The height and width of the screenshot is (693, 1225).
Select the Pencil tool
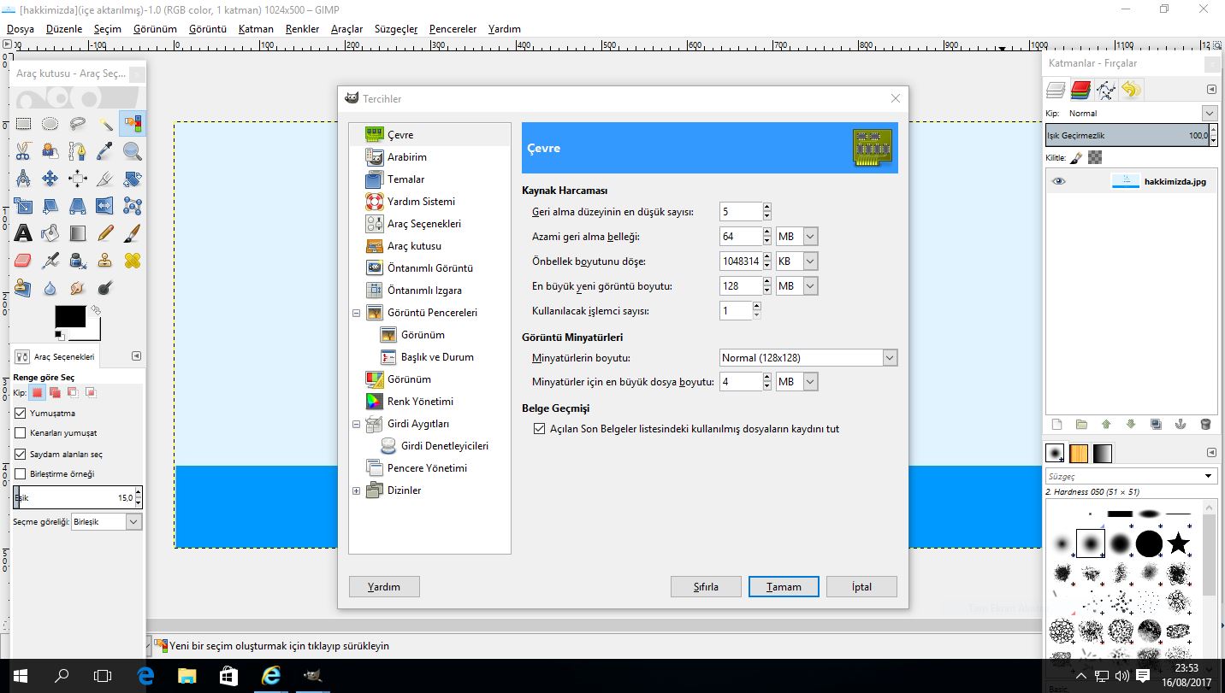[105, 233]
